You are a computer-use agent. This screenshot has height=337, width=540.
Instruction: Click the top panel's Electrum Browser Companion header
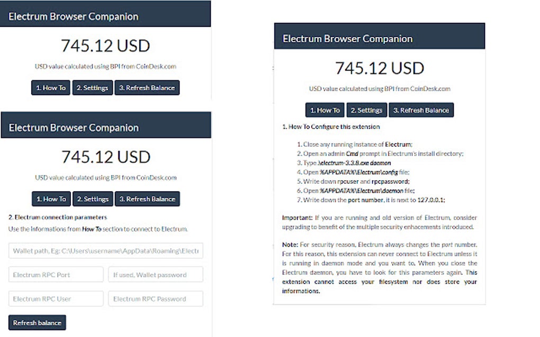[x=73, y=16]
